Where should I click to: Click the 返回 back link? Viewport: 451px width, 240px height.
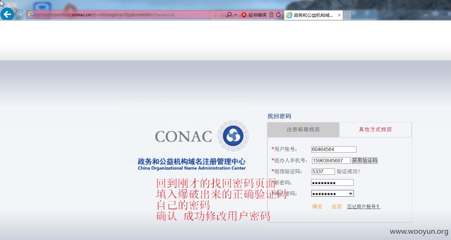[337, 207]
